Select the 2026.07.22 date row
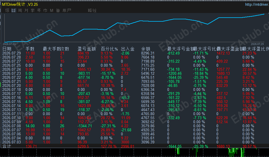The image size is (269, 157). 12,77
